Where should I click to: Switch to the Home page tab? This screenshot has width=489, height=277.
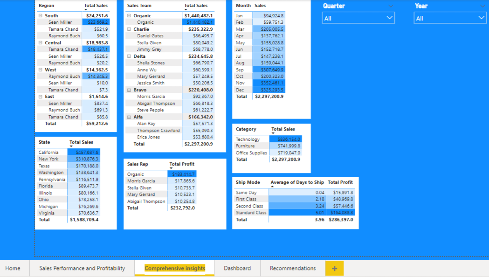pyautogui.click(x=13, y=269)
